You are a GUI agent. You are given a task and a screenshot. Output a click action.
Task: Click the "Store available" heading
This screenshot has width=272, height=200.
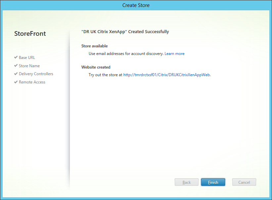point(95,46)
